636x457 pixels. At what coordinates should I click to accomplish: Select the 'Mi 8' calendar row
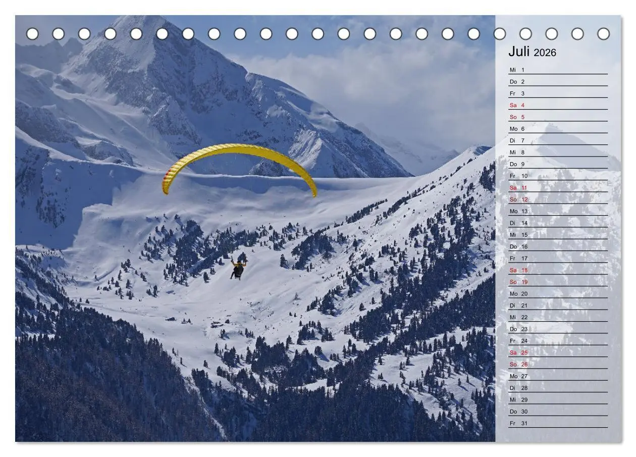pyautogui.click(x=558, y=152)
